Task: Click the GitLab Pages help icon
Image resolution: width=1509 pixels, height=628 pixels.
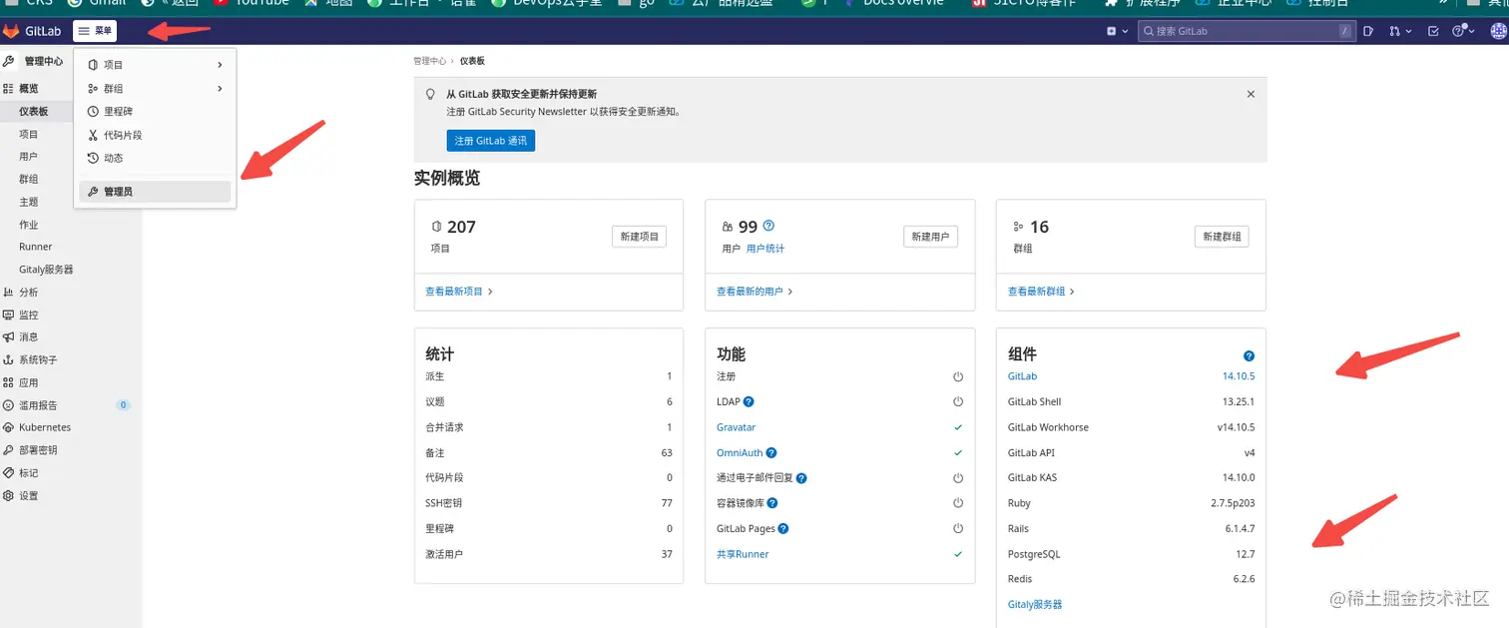Action: click(783, 529)
